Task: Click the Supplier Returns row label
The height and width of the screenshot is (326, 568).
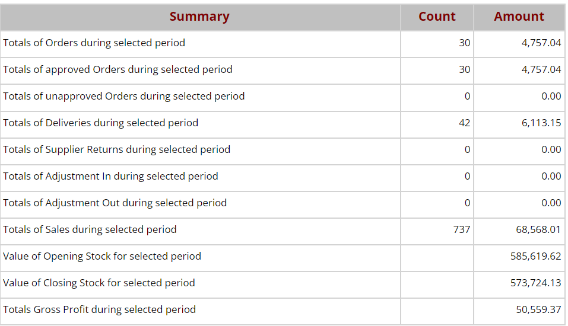Action: (116, 149)
